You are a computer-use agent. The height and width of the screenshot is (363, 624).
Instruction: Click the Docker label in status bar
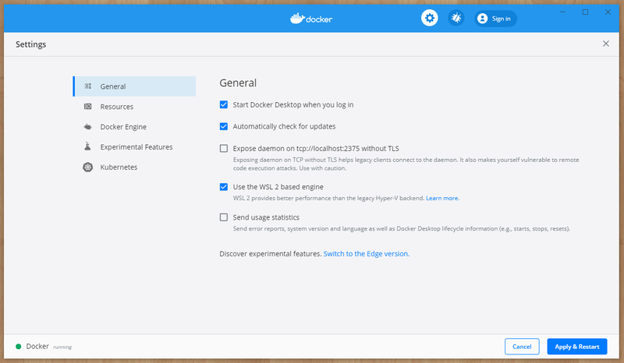37,347
